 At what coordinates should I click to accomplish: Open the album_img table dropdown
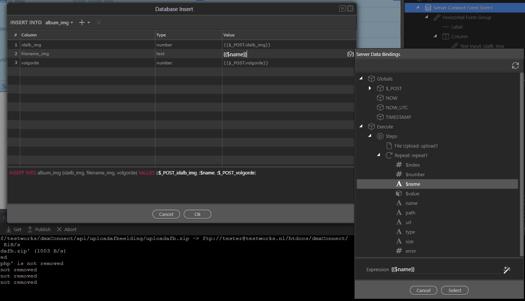click(59, 22)
